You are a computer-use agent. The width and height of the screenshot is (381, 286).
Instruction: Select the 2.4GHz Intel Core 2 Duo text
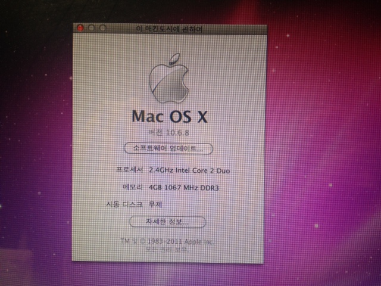coord(189,170)
